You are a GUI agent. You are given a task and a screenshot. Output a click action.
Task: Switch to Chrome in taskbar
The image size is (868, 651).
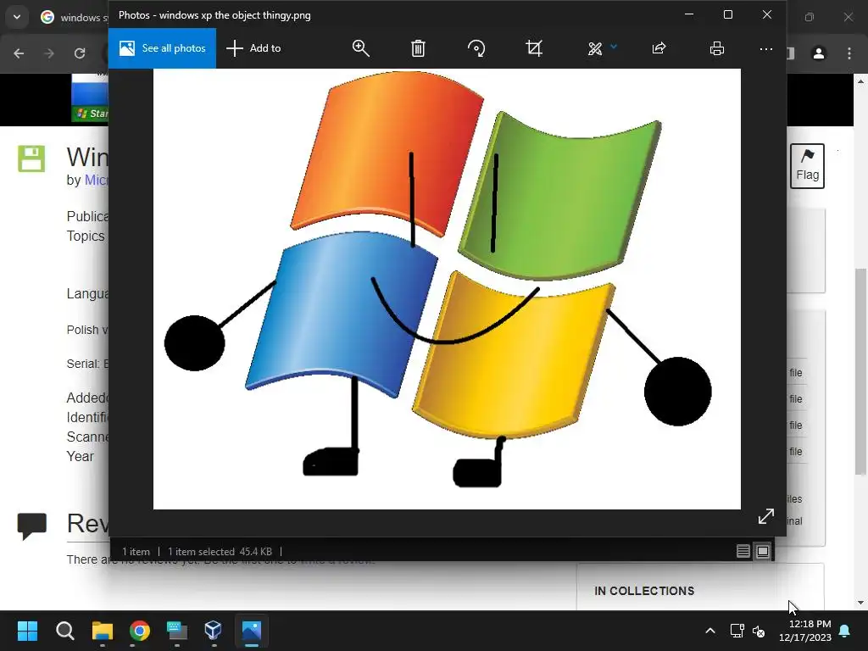pos(140,631)
